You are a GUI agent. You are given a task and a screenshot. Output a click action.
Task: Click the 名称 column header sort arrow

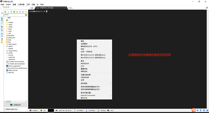click(5, 18)
